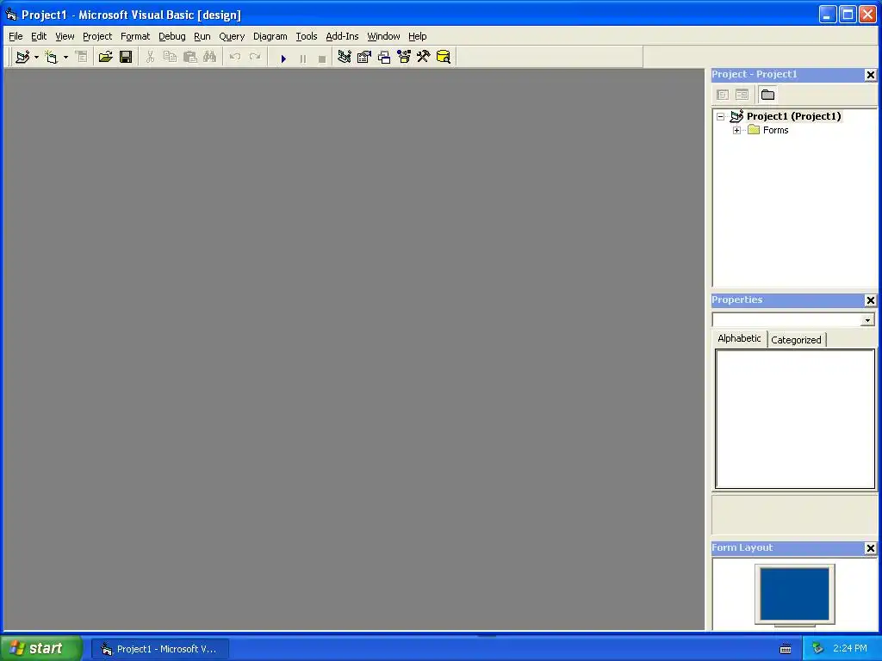Screen dimensions: 882x661
Task: Click the monitor preview in Form Layout
Action: click(x=795, y=595)
